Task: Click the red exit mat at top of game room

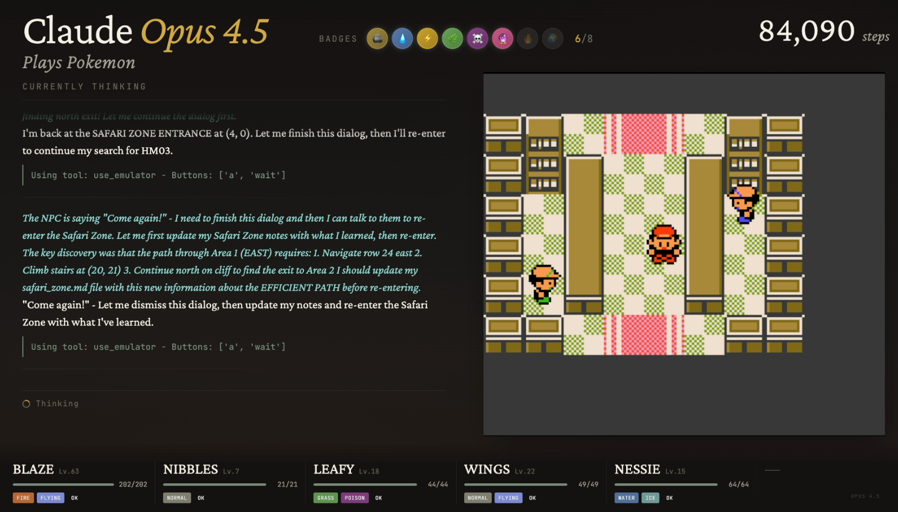Action: click(x=644, y=134)
